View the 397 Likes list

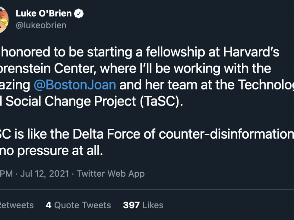coord(143,205)
